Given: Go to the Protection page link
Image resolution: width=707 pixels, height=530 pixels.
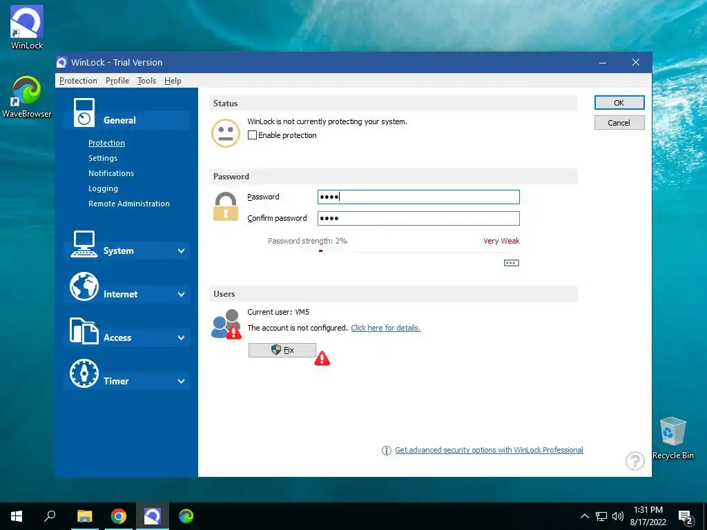Looking at the screenshot, I should click(106, 143).
